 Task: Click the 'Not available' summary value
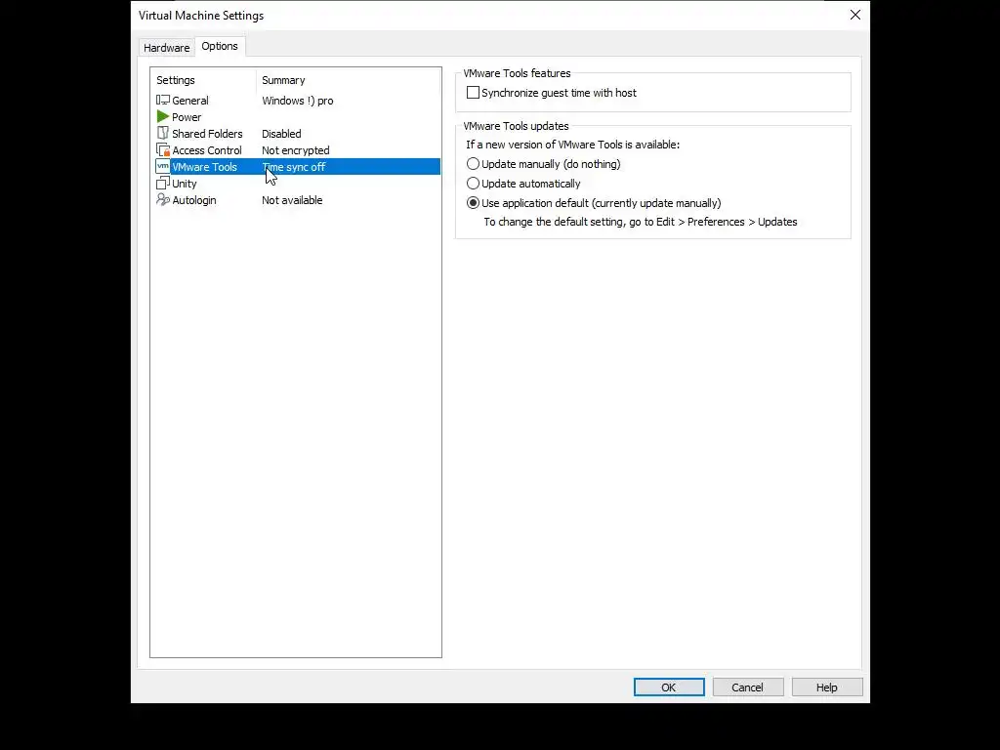click(x=292, y=199)
